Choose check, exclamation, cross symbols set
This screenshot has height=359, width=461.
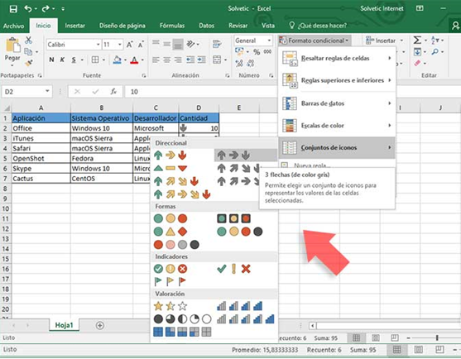pyautogui.click(x=233, y=269)
